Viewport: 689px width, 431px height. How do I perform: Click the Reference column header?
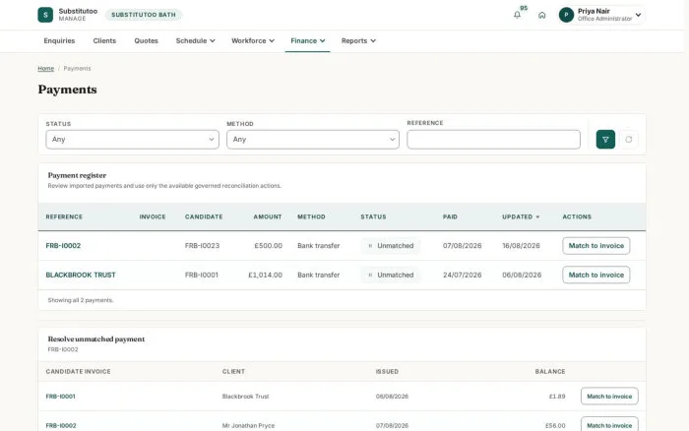pyautogui.click(x=64, y=217)
